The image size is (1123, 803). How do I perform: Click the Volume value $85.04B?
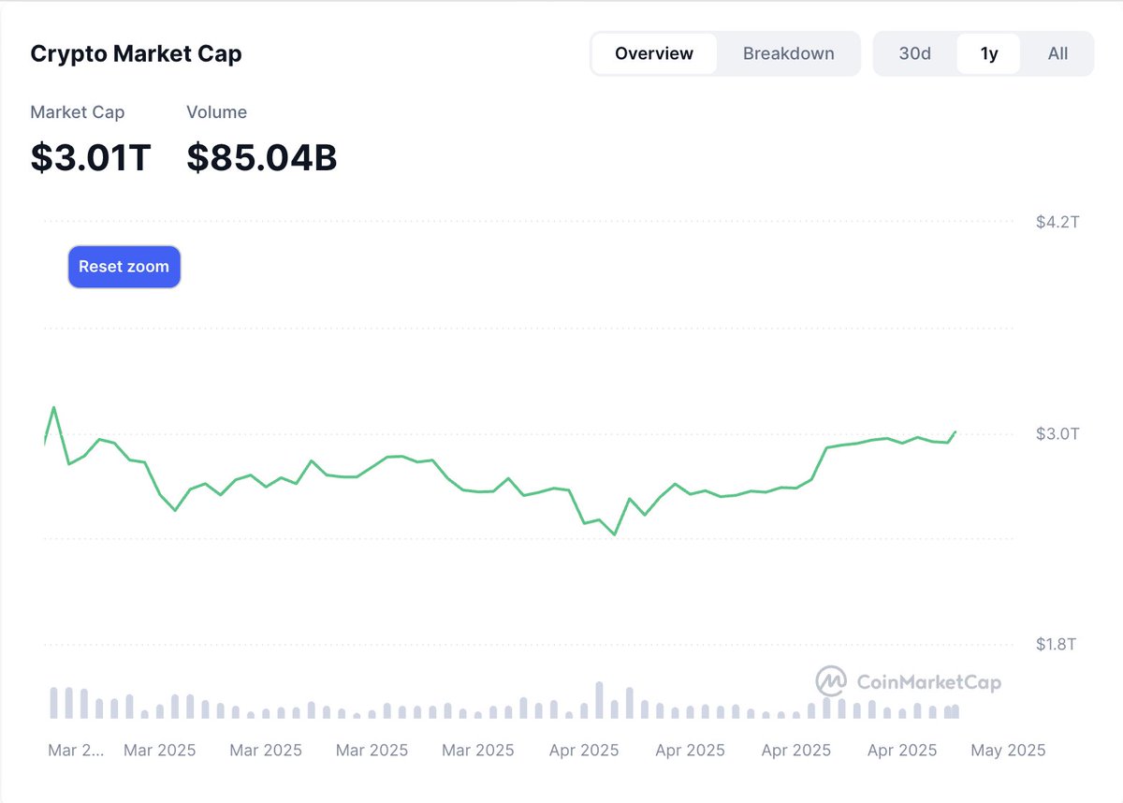click(x=262, y=157)
